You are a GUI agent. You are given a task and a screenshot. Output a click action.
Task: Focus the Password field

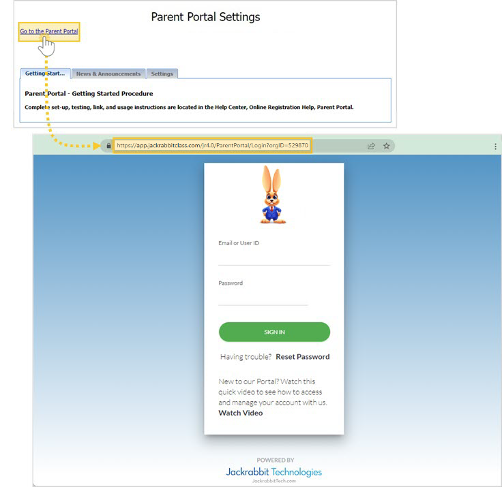(263, 298)
